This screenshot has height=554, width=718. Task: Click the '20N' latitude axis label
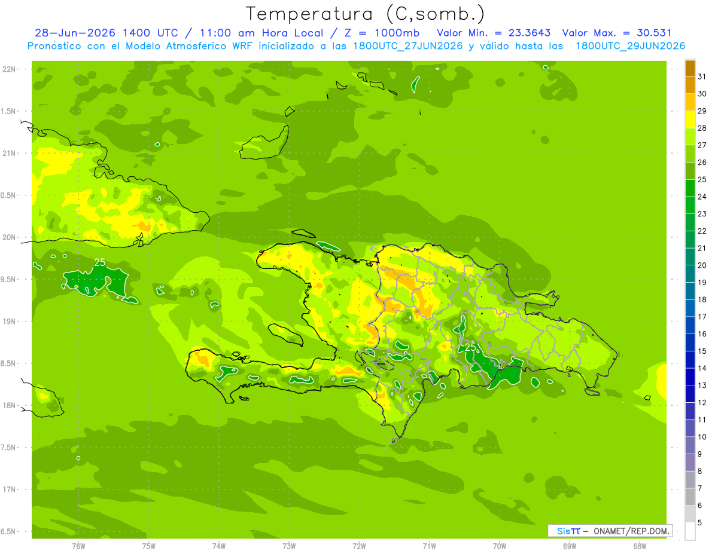(x=9, y=237)
